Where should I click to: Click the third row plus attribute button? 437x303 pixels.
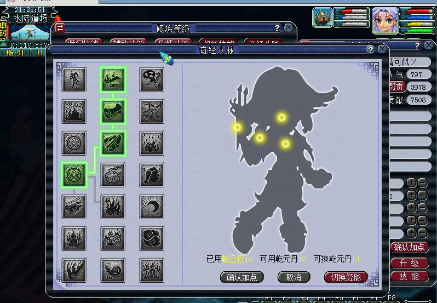point(412,208)
